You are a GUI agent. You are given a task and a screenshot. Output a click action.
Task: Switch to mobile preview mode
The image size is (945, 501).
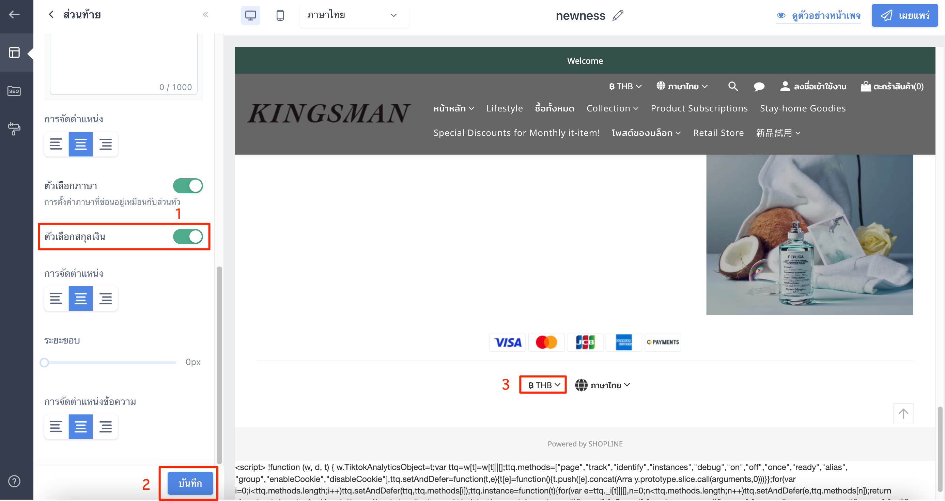click(x=280, y=15)
